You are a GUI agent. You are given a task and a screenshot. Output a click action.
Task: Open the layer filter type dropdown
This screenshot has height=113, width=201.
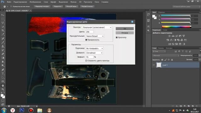coord(159,51)
